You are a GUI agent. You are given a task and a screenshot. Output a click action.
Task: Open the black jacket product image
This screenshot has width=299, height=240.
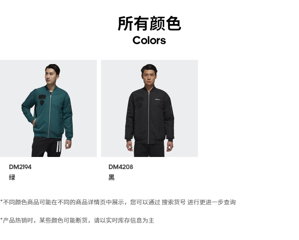pyautogui.click(x=149, y=108)
